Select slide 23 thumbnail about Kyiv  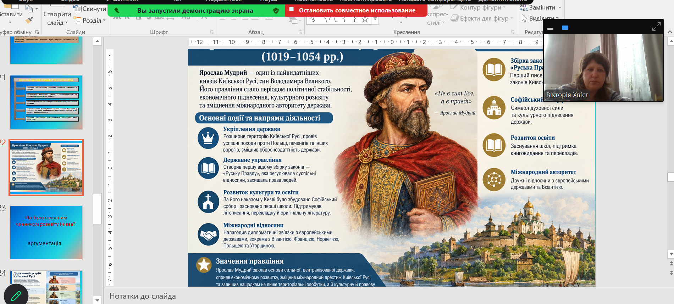point(46,232)
